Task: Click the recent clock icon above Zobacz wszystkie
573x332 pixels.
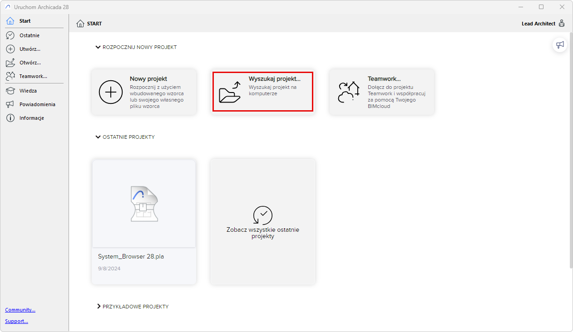Action: coord(263,215)
